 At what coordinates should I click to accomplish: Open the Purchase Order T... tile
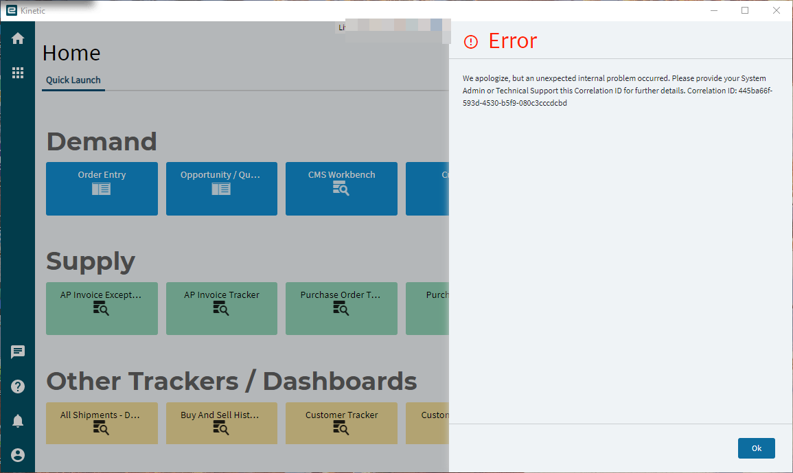click(x=341, y=309)
